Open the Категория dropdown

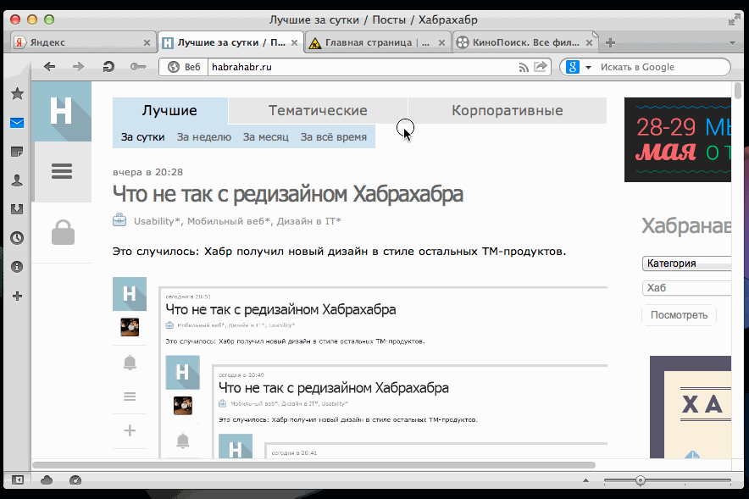[686, 263]
